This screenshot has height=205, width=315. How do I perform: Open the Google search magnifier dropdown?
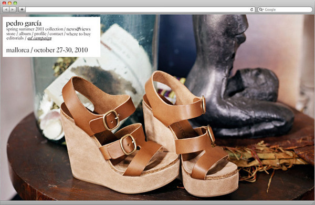coord(261,9)
